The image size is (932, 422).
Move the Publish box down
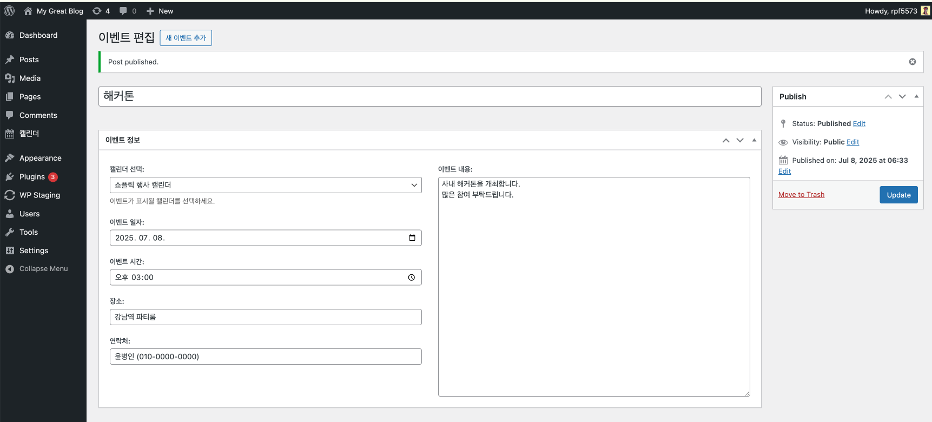[902, 96]
